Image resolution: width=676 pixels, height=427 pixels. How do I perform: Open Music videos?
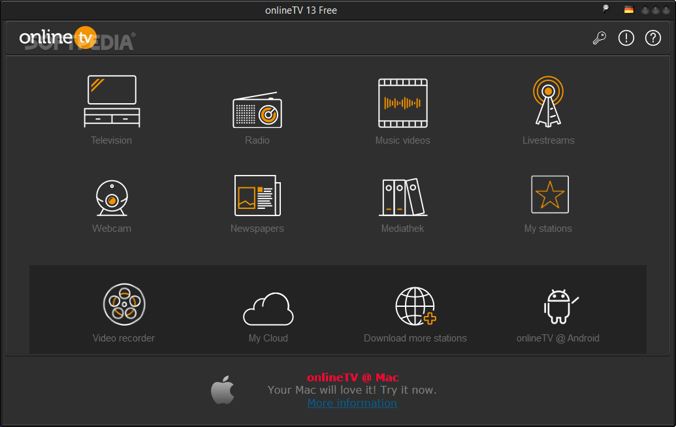402,104
